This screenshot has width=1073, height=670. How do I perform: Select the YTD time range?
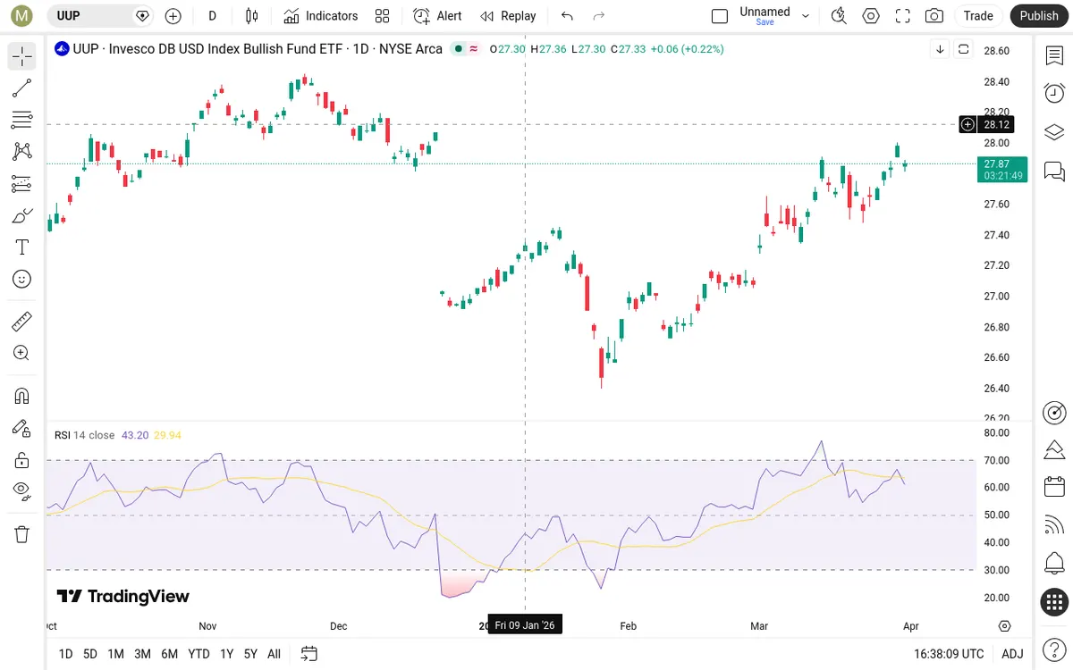[199, 654]
